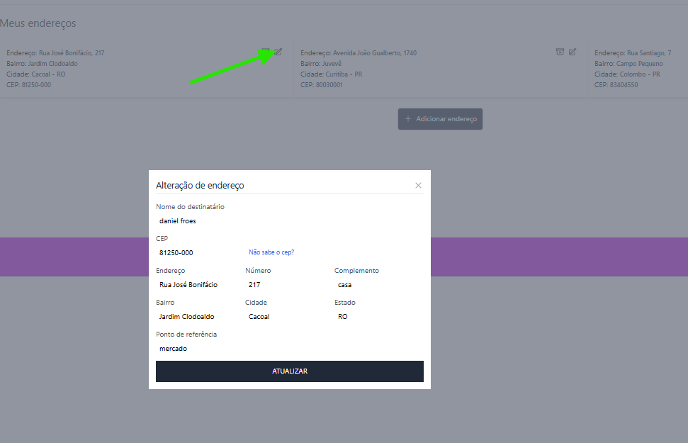Delete the Avenida João Gualberto address
This screenshot has width=688, height=443.
[x=560, y=52]
